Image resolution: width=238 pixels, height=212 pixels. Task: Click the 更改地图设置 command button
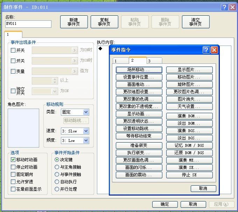pyautogui.click(x=139, y=92)
